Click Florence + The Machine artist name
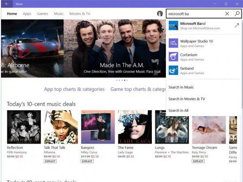243x182 pixels. pyautogui.click(x=172, y=152)
